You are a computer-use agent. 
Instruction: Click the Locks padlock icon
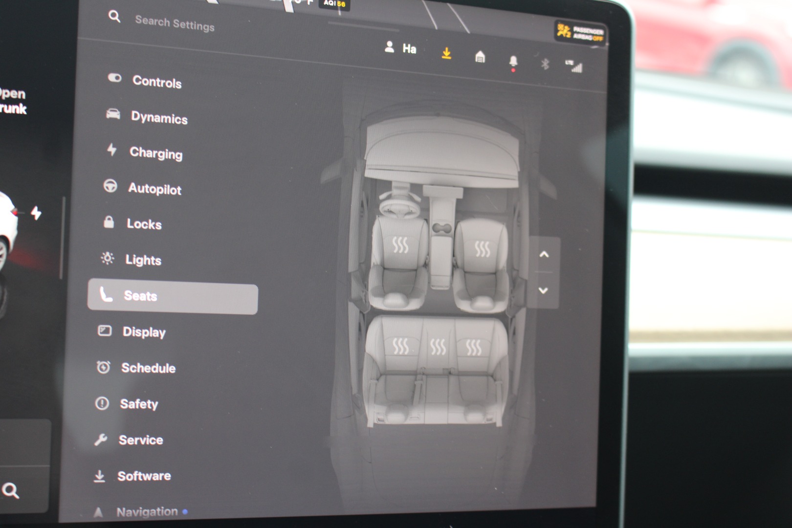(x=109, y=221)
